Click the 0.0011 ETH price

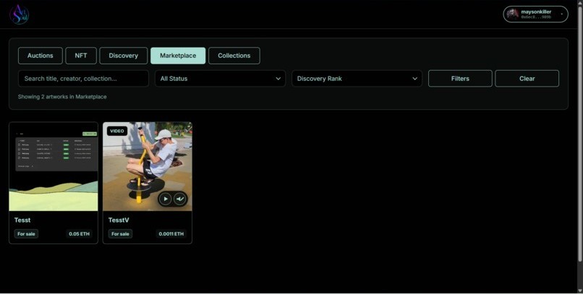[x=171, y=234]
